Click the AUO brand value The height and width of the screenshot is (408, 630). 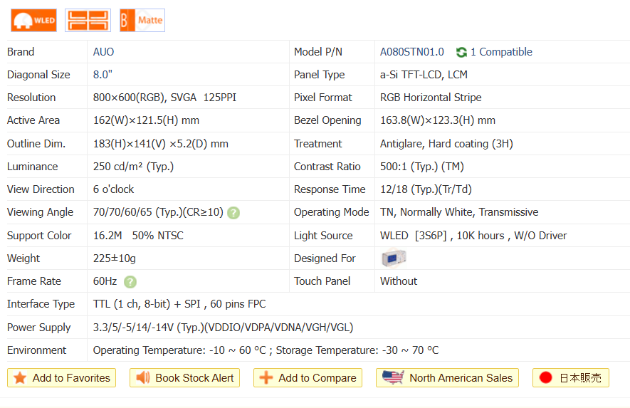[103, 52]
